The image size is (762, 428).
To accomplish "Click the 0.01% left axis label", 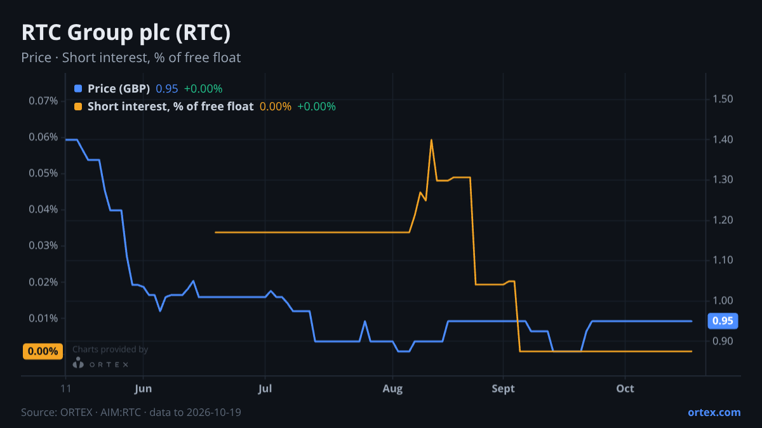I will 43,318.
